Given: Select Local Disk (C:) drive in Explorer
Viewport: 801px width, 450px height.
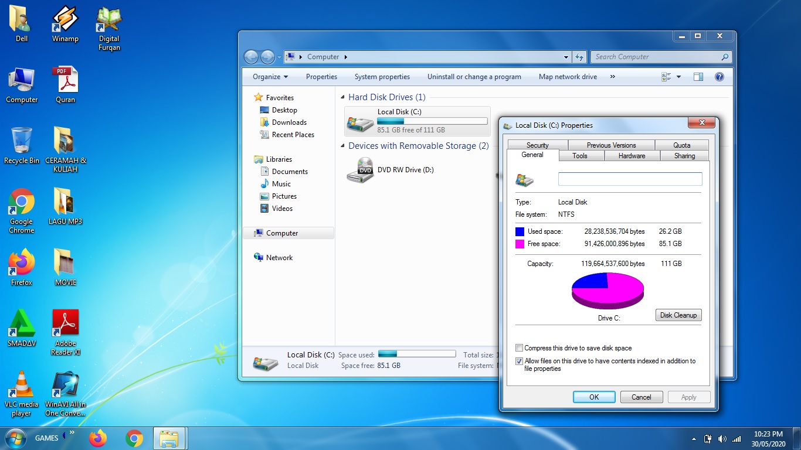Looking at the screenshot, I should [x=417, y=121].
